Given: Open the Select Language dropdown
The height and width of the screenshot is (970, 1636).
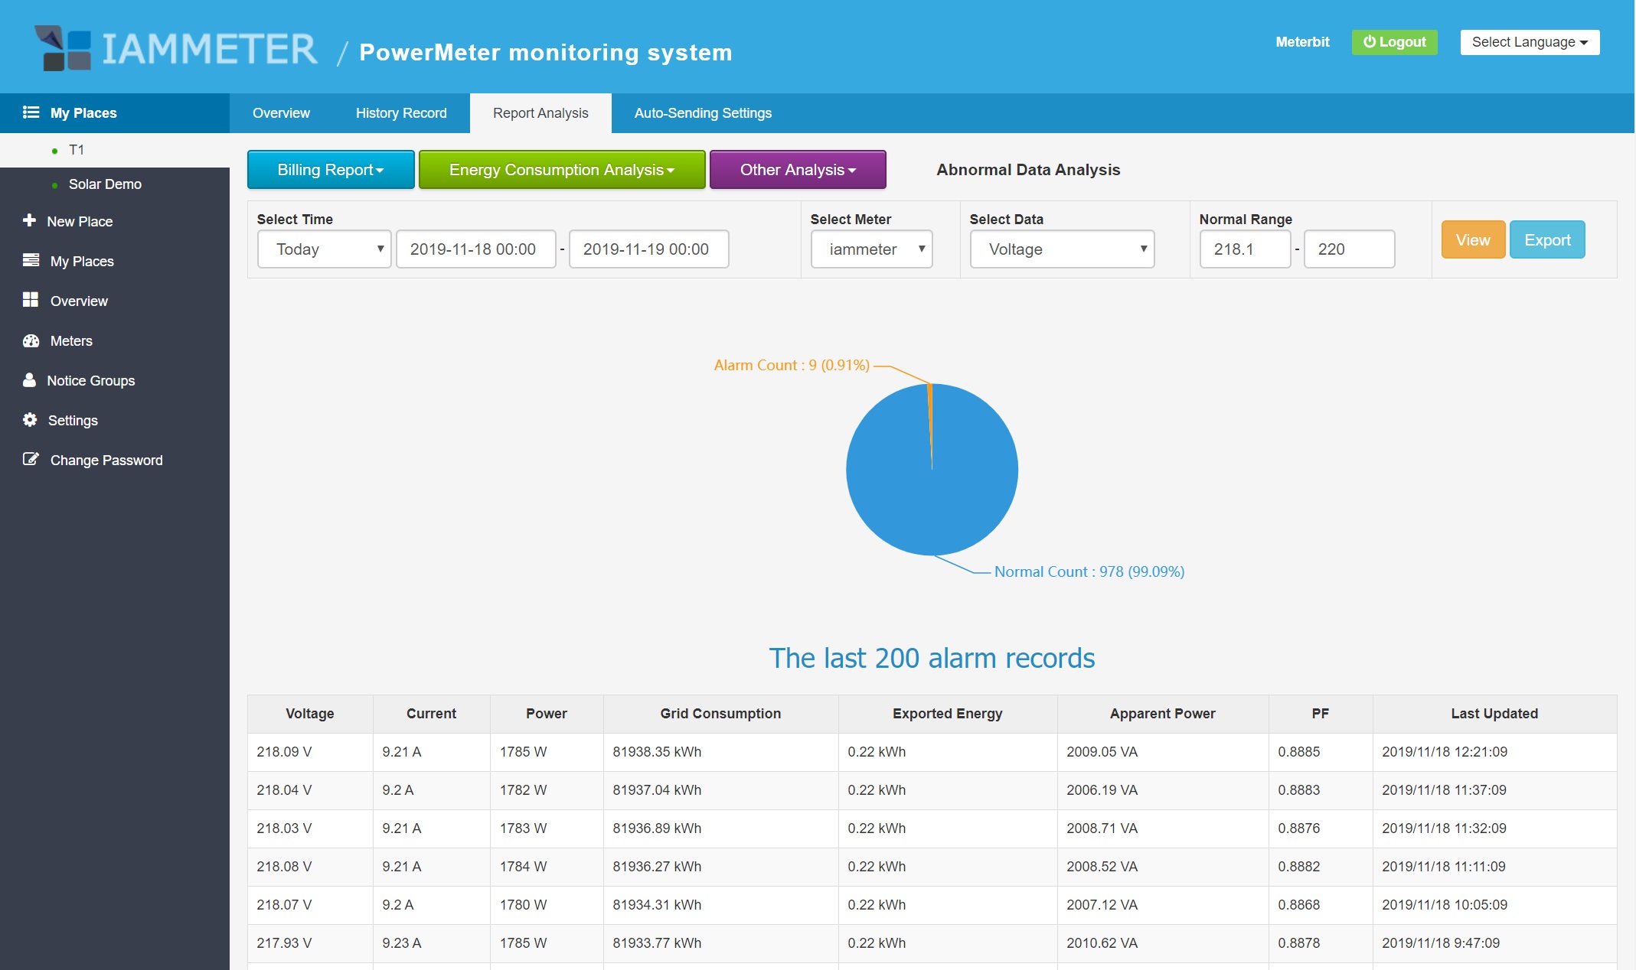Looking at the screenshot, I should [1529, 42].
